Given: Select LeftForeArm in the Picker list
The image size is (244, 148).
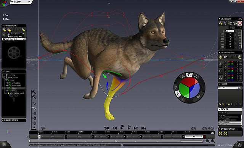Looking at the screenshot, I should (x=230, y=123).
